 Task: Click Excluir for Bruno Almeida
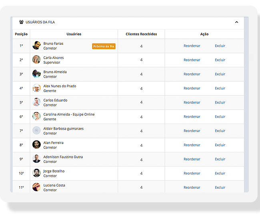pos(220,74)
